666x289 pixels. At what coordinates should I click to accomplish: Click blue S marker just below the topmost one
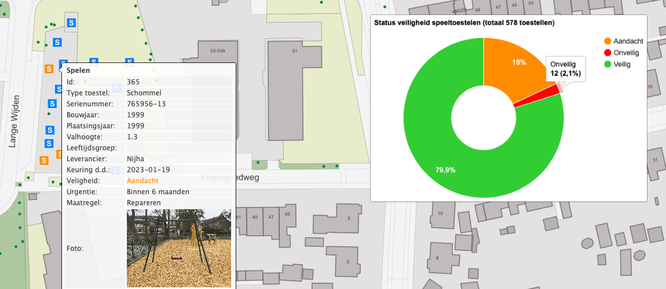[x=57, y=42]
